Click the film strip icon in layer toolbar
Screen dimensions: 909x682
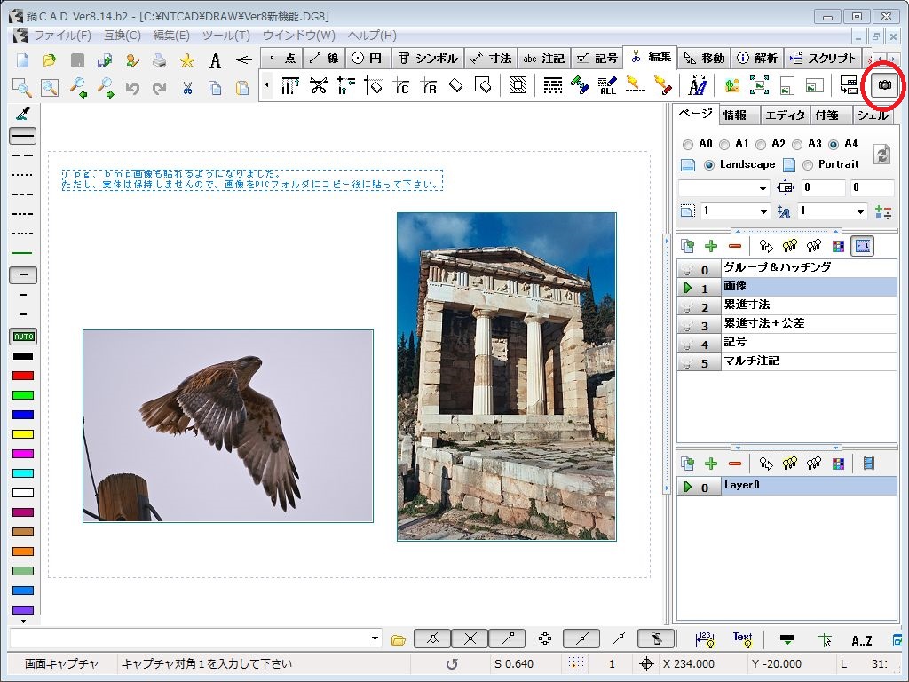point(868,464)
